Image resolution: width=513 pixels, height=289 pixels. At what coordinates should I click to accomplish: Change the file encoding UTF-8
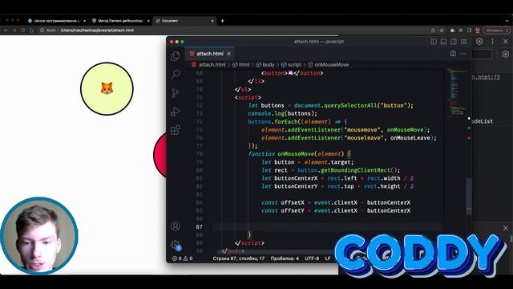pos(312,258)
